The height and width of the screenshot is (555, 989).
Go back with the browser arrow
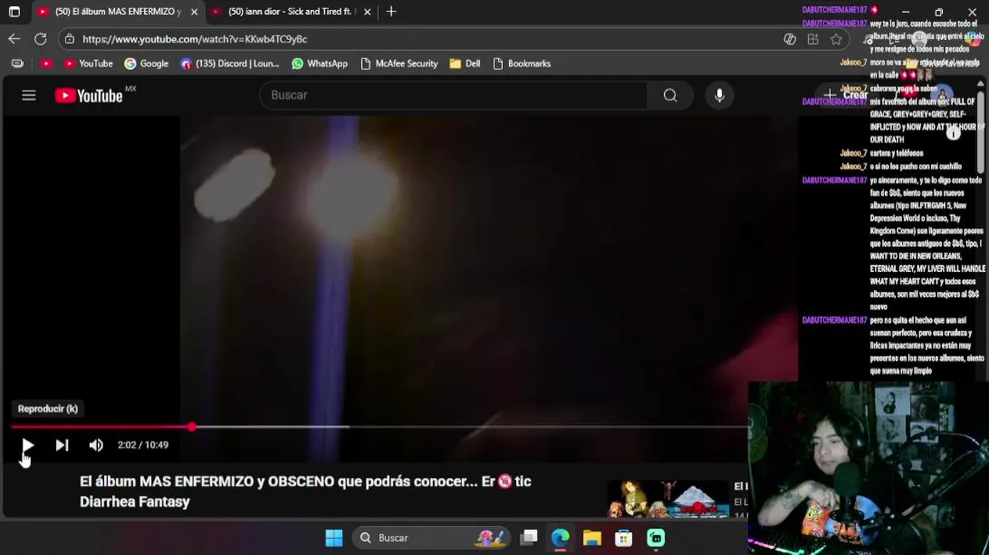pyautogui.click(x=15, y=39)
